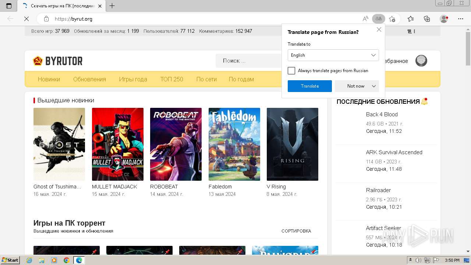Click the Fabledom title text
This screenshot has width=471, height=265.
coord(220,187)
